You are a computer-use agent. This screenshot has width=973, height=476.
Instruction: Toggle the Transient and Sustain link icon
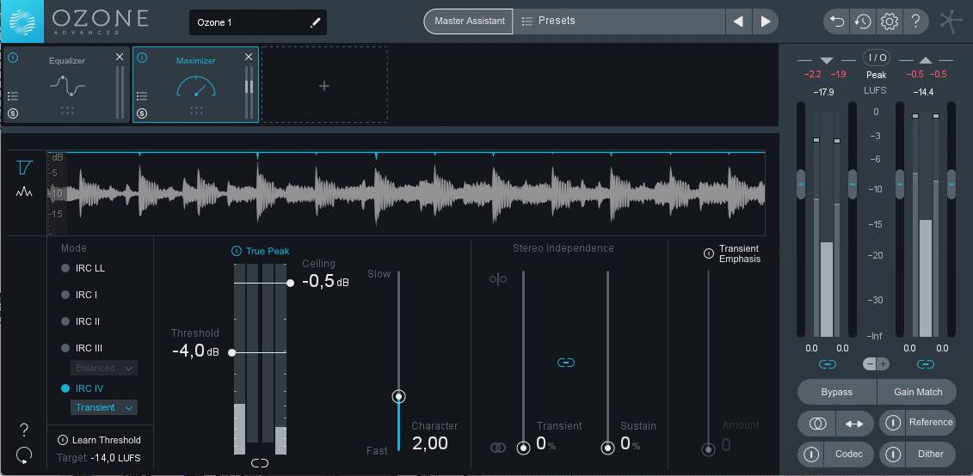coord(566,363)
